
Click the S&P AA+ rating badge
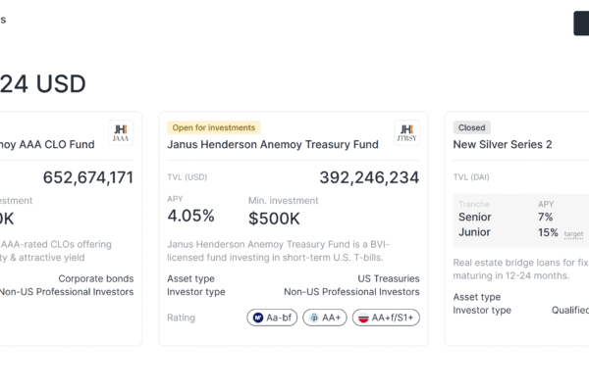324,318
